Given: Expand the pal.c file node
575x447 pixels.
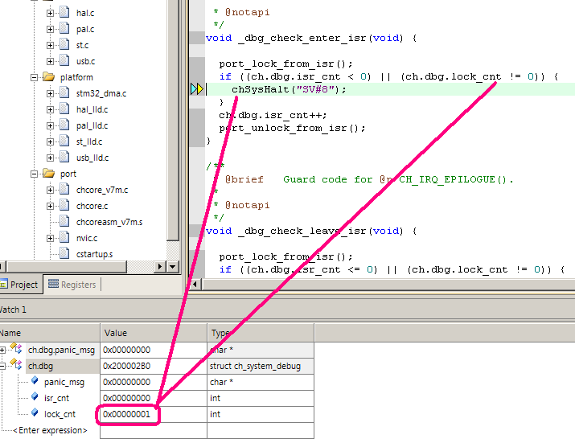Looking at the screenshot, I should tap(50, 29).
